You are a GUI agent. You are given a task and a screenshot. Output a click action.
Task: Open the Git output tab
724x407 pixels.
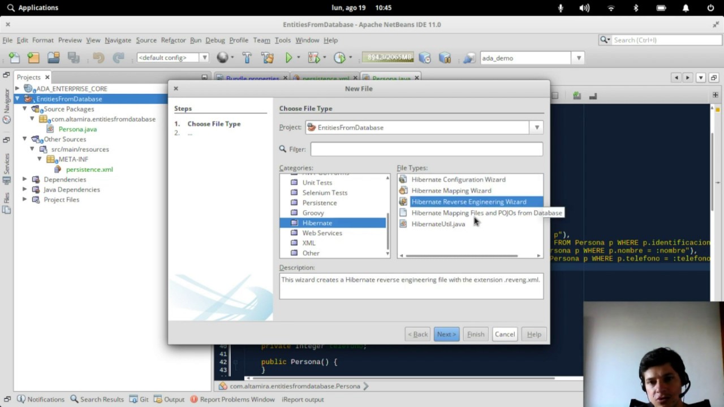tap(139, 399)
